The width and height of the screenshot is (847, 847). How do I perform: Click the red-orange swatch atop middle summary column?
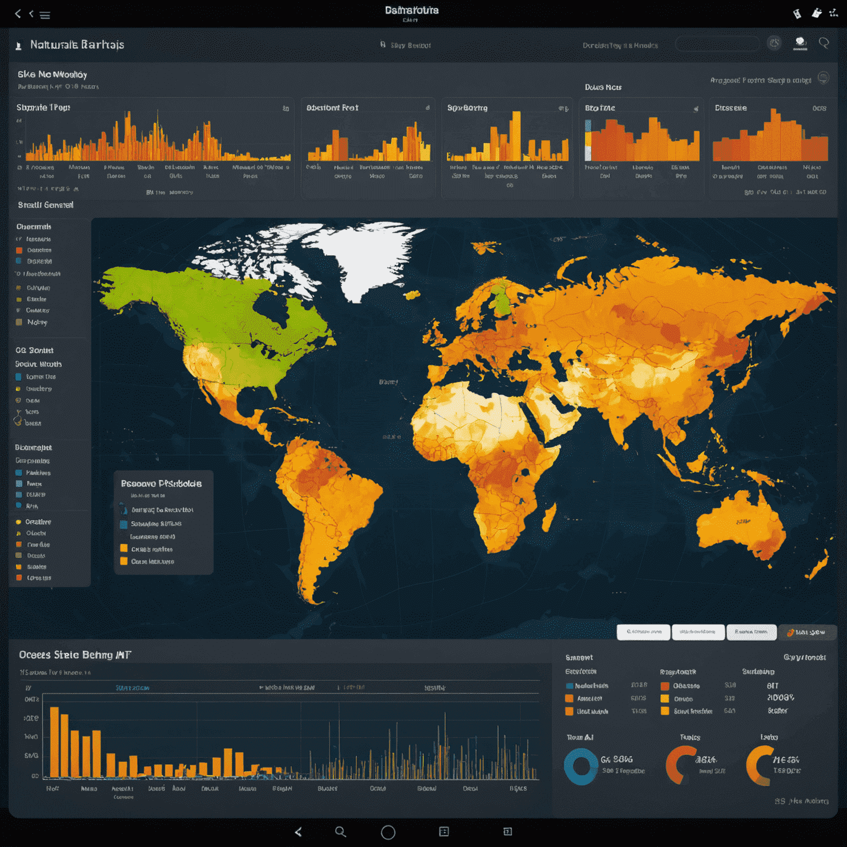pyautogui.click(x=665, y=686)
